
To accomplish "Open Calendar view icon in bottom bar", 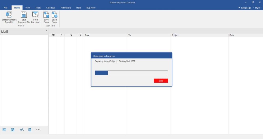I will [x=13, y=130].
